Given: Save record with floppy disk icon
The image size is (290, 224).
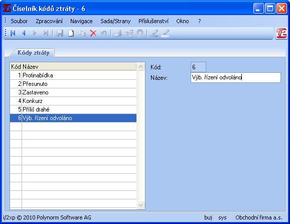Looking at the screenshot, I should pos(60,33).
